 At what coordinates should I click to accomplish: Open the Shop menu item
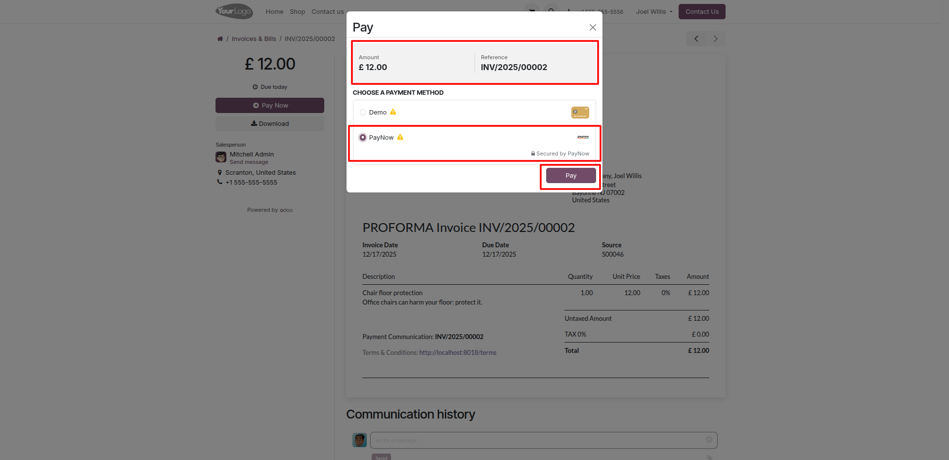(297, 12)
